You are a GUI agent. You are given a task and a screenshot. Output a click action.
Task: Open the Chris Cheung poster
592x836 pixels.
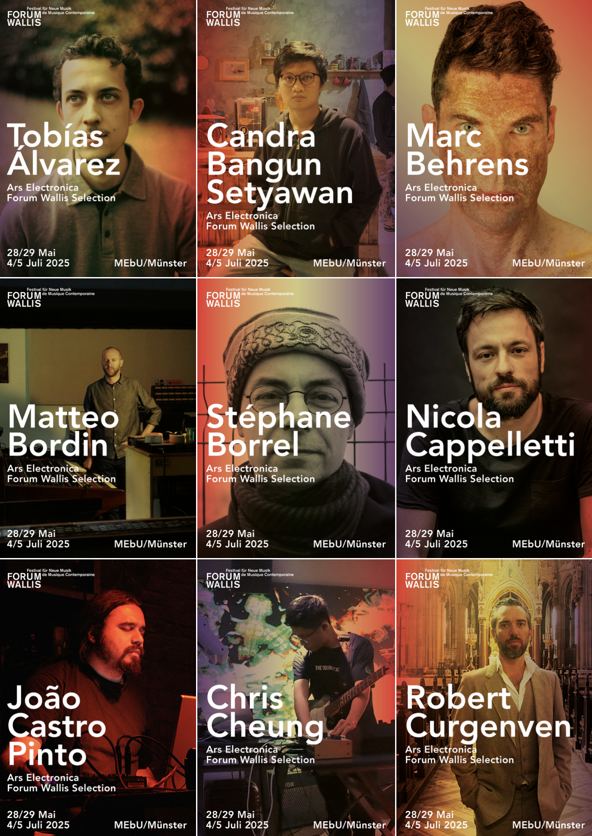[296, 698]
